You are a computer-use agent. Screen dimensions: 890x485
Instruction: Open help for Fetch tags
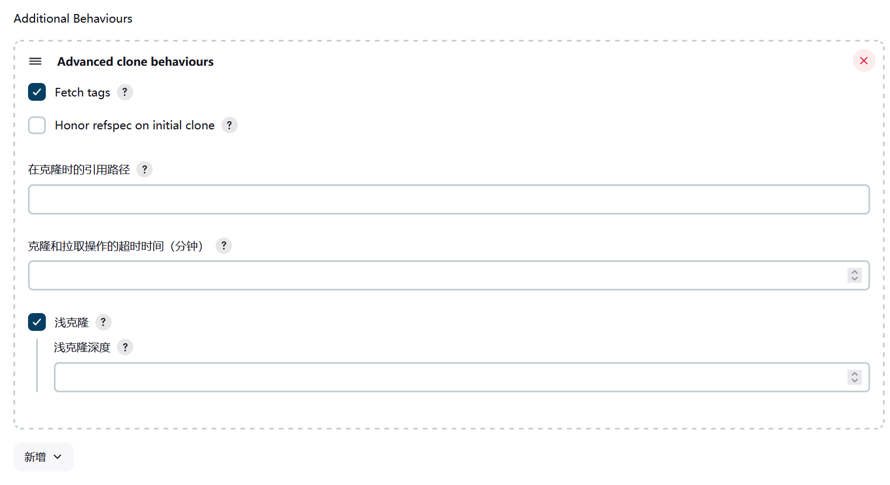pyautogui.click(x=125, y=92)
